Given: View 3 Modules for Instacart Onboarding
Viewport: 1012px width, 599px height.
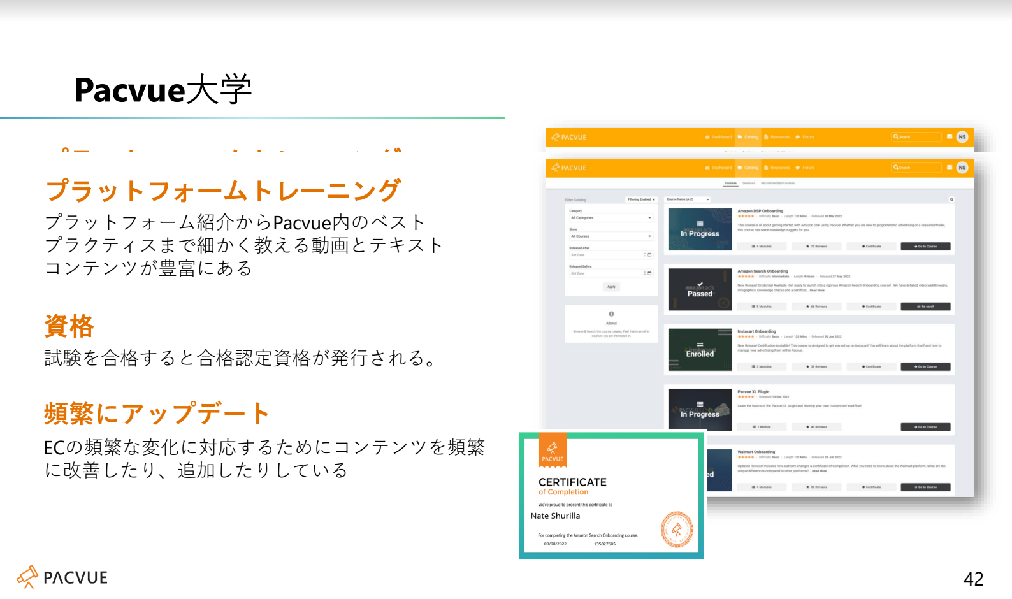Looking at the screenshot, I should pos(762,366).
